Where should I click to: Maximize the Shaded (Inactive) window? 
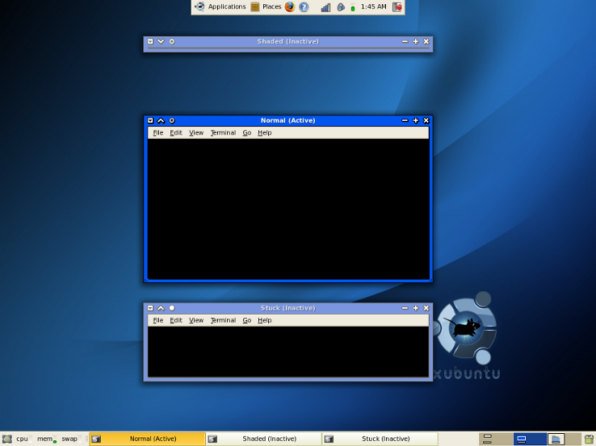point(415,41)
